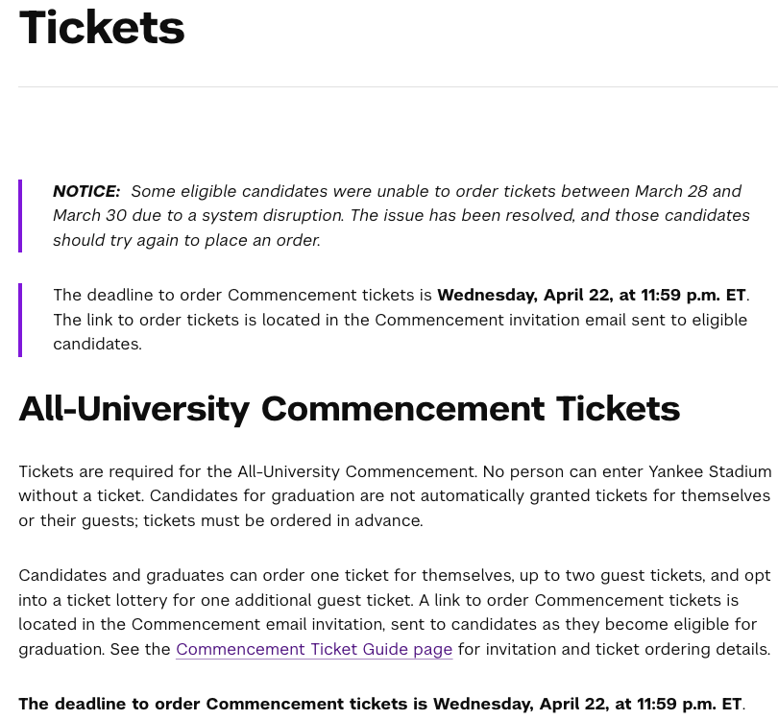Click the word 'candidates.' ending the callout
778x720 pixels.
(x=97, y=344)
